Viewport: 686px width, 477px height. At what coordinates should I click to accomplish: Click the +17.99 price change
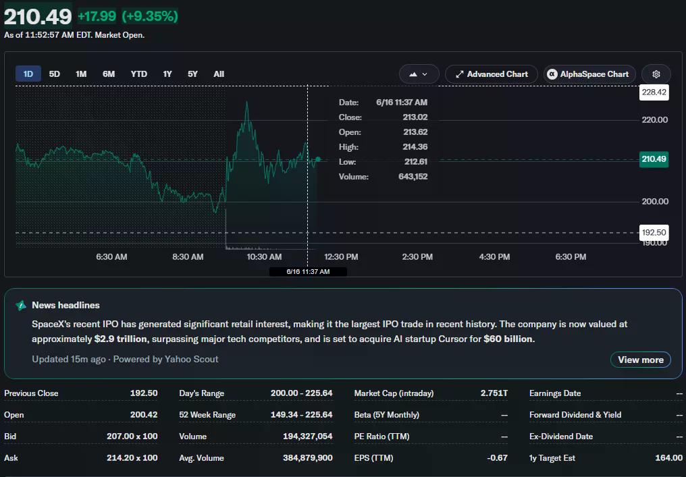(97, 16)
